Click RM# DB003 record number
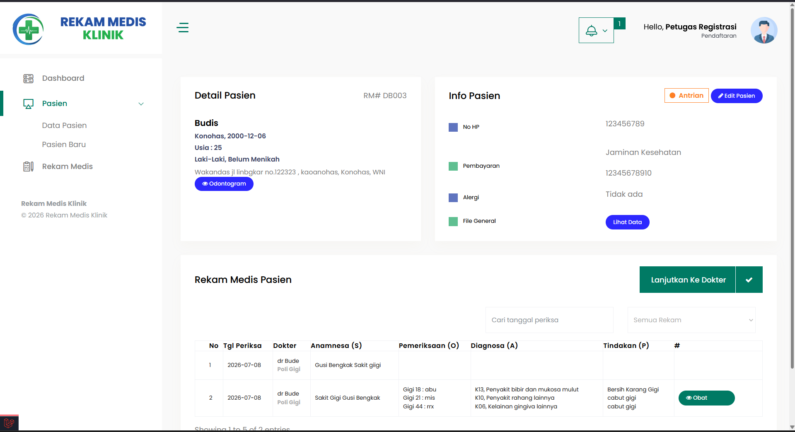The height and width of the screenshot is (432, 795). point(385,96)
